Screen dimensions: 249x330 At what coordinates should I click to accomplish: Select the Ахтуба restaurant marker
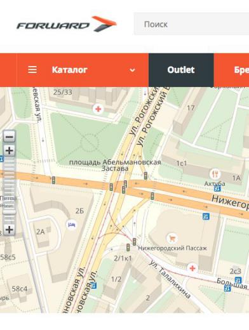(x=215, y=174)
